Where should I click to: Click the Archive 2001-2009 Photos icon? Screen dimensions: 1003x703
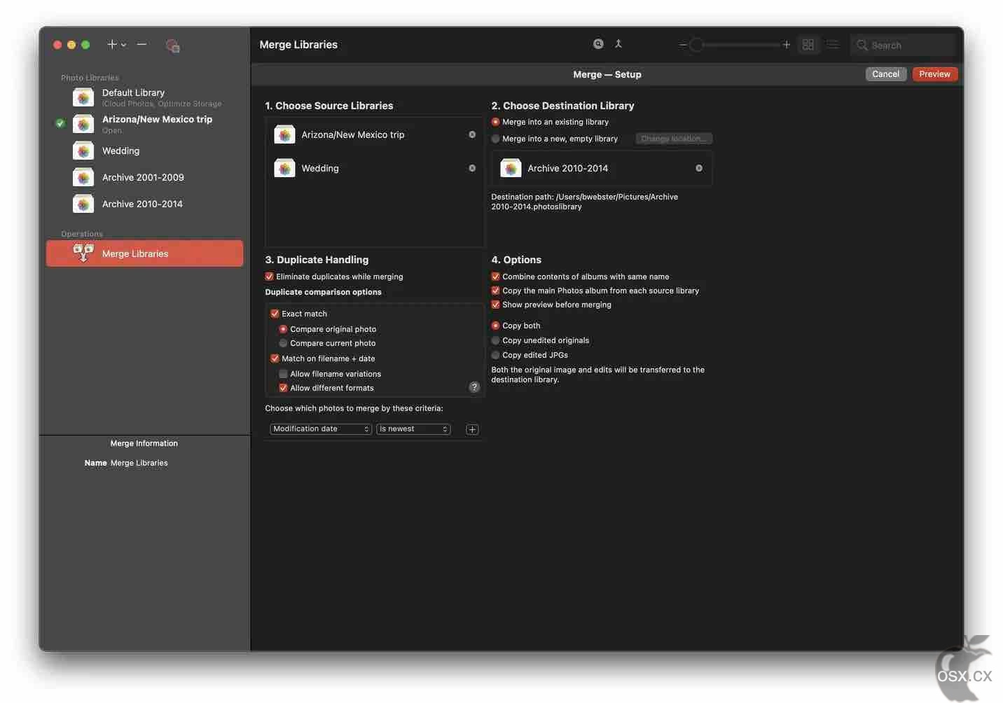[83, 177]
